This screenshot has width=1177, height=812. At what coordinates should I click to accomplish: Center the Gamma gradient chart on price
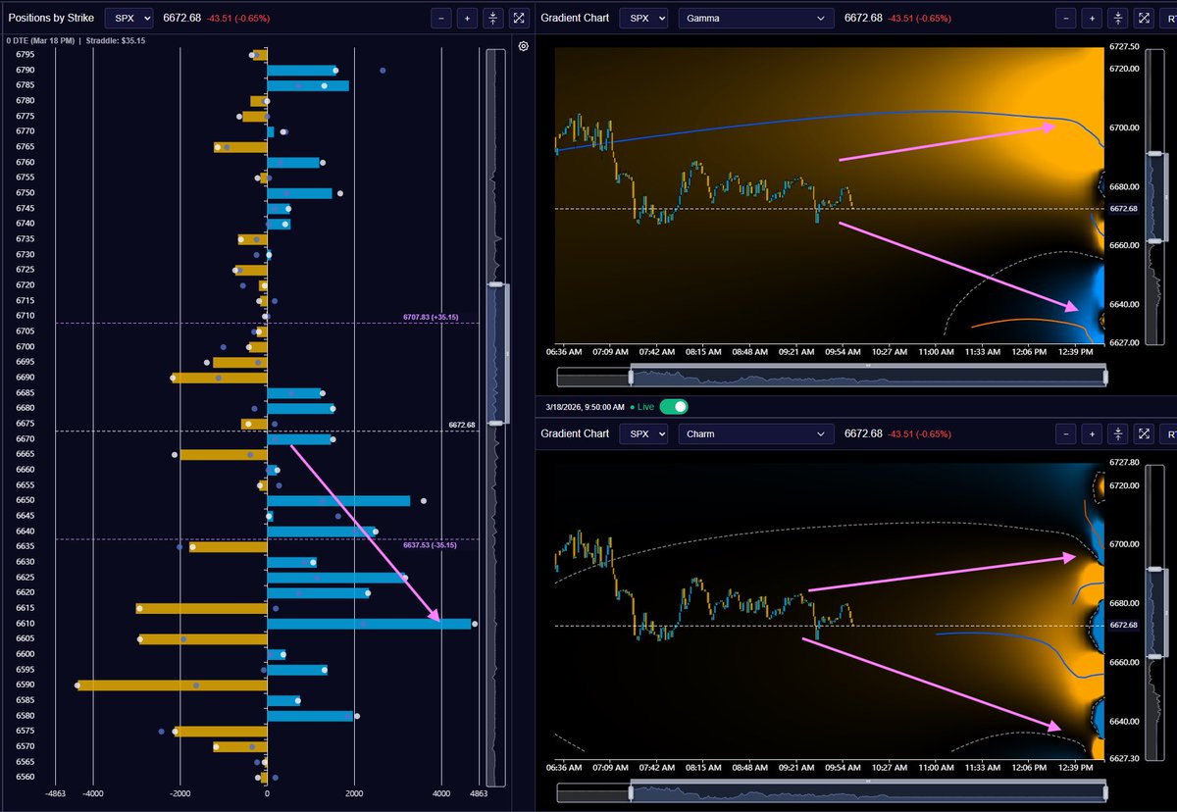click(1117, 18)
